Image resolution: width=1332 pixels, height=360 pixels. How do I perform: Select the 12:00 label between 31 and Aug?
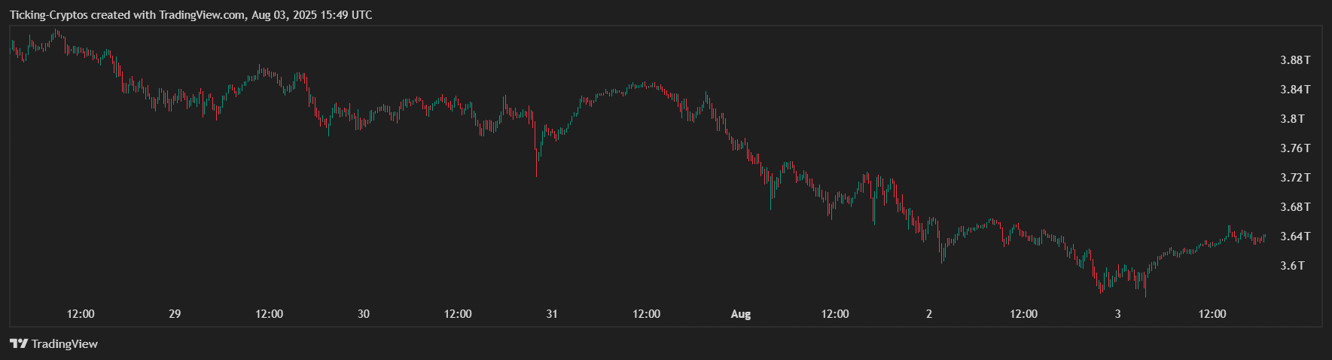click(x=646, y=314)
